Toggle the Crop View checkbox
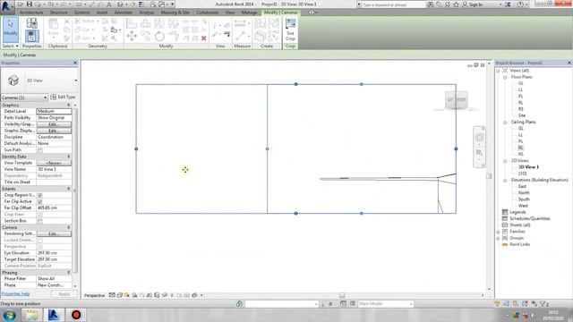 [40, 215]
